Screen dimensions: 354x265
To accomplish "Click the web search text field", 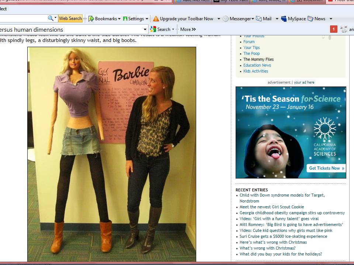I will click(23, 18).
